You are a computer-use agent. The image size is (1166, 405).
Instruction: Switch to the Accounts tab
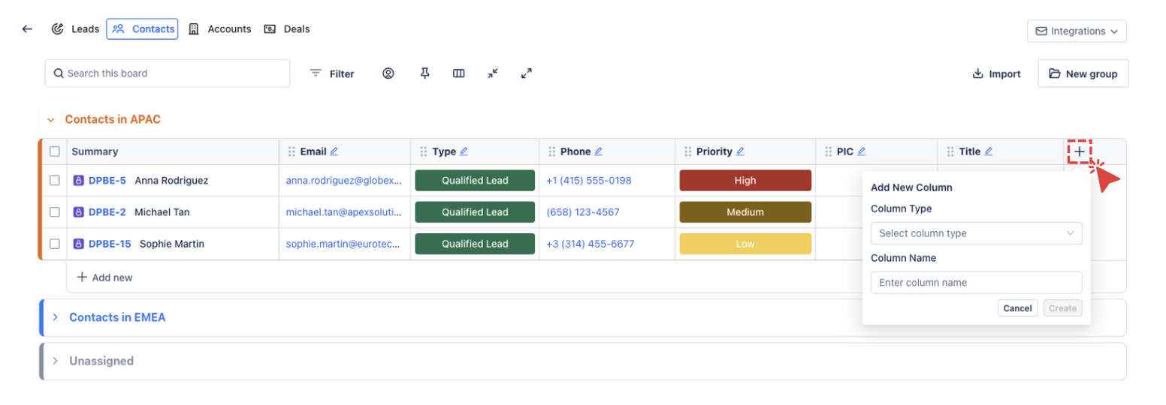219,29
